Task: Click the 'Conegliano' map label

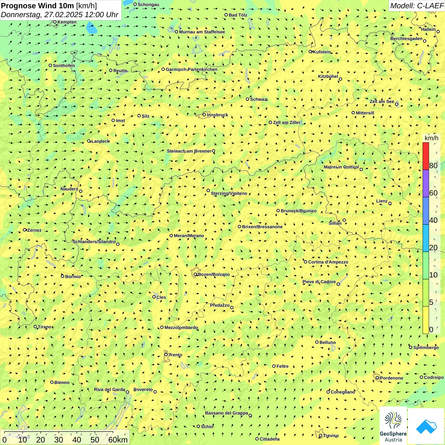Action: tap(343, 392)
